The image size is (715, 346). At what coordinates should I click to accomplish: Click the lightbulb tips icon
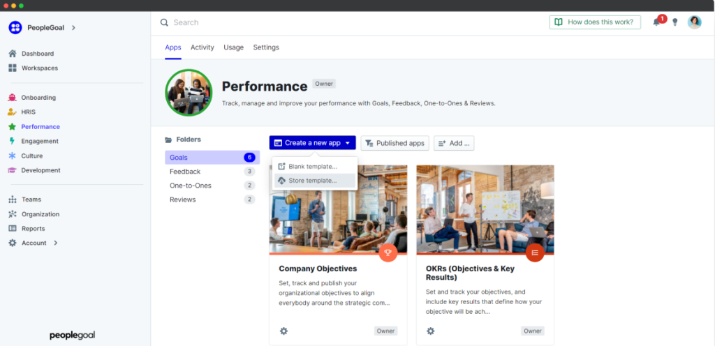[x=675, y=22]
